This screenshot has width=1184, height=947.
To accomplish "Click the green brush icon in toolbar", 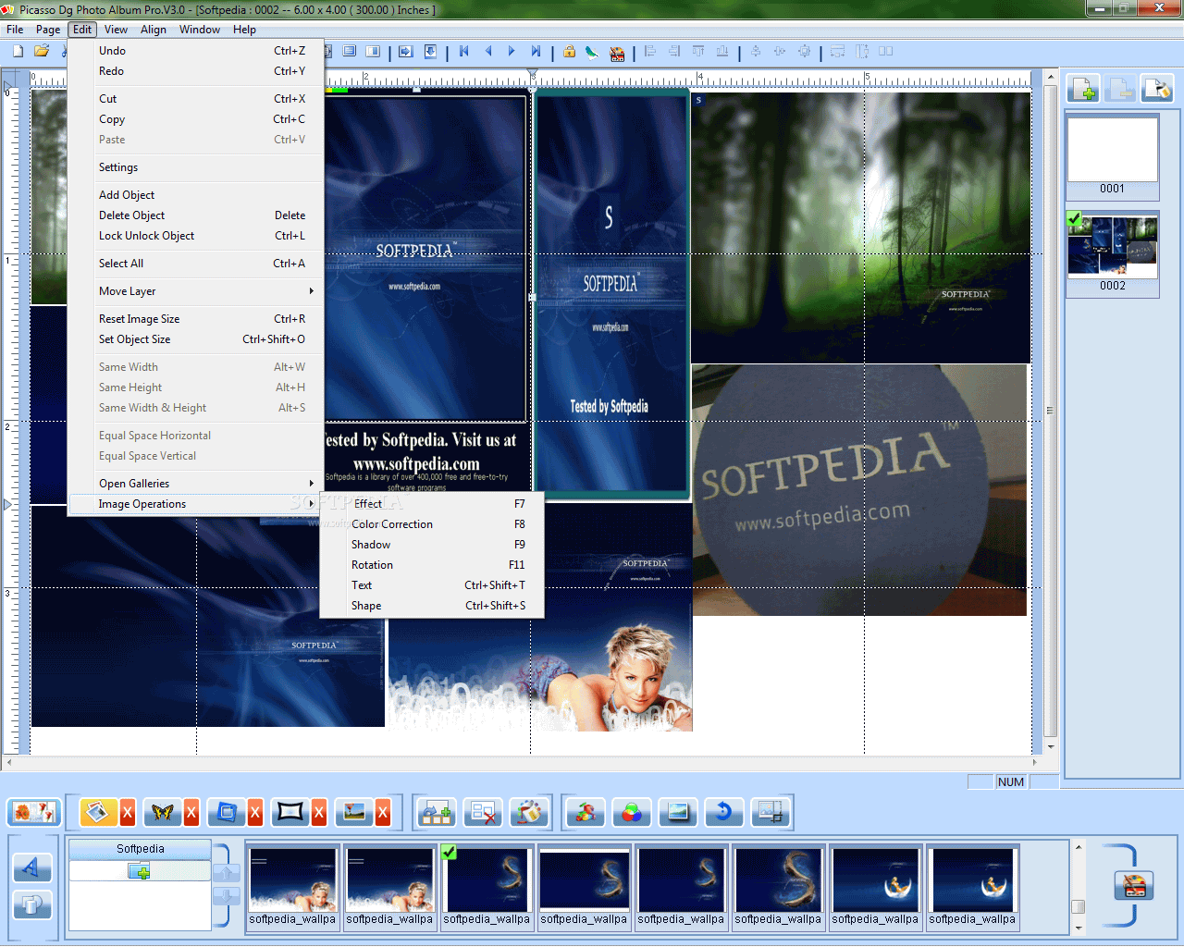I will tap(592, 52).
